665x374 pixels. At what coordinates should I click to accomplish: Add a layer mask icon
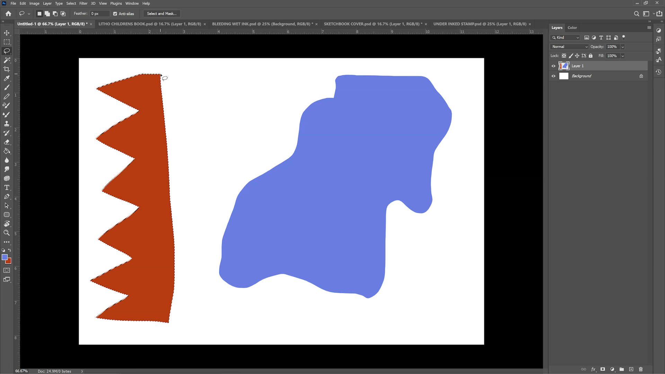pos(603,369)
